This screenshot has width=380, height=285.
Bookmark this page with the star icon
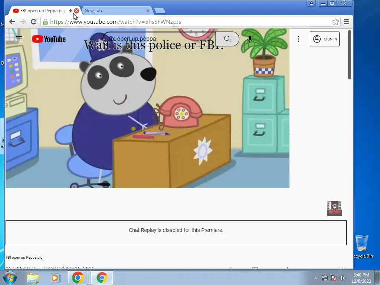coord(335,22)
